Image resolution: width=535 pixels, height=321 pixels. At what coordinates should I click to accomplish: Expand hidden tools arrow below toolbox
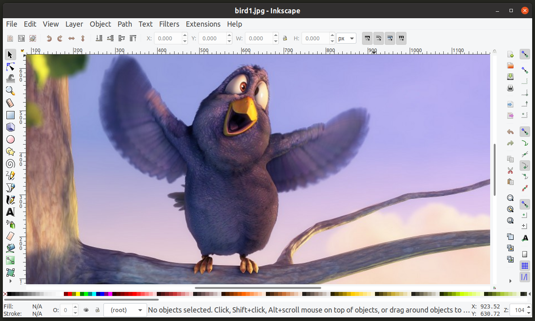point(11,281)
